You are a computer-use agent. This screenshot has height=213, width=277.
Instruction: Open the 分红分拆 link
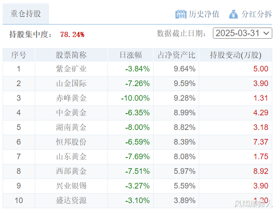[256, 14]
